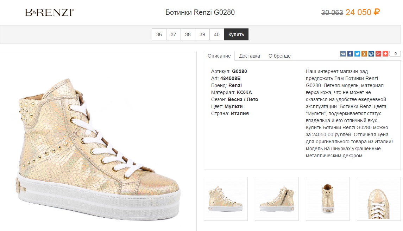The width and height of the screenshot is (403, 231).
Task: Share via Odnoklassniki icon
Action: (x=364, y=54)
